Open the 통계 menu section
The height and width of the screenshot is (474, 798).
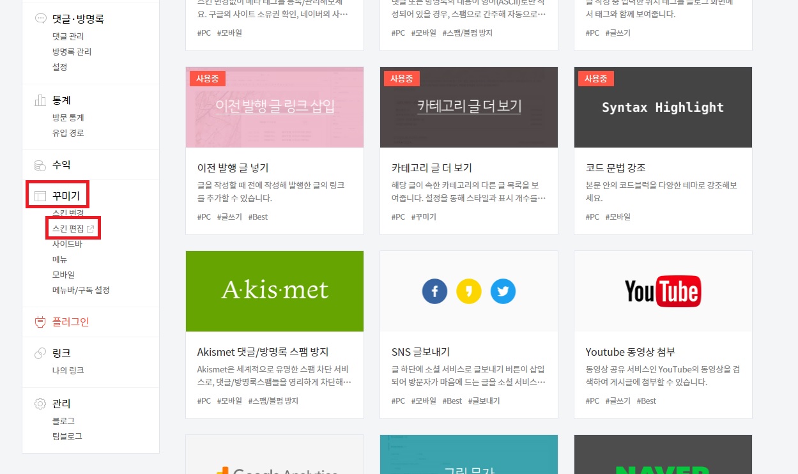click(x=61, y=100)
